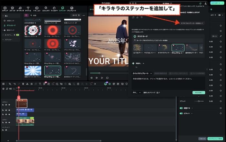Image resolution: width=226 pixels, height=142 pixels.
Task: Toggle the ビネット switch
Action: click(181, 113)
